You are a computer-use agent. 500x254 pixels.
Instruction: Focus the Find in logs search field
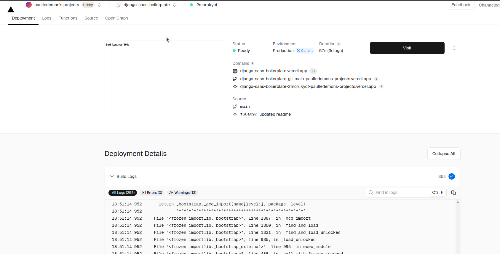[406, 192]
